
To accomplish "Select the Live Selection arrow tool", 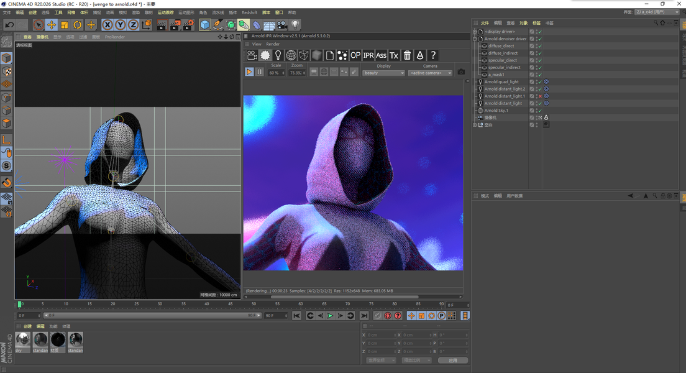I will (39, 25).
